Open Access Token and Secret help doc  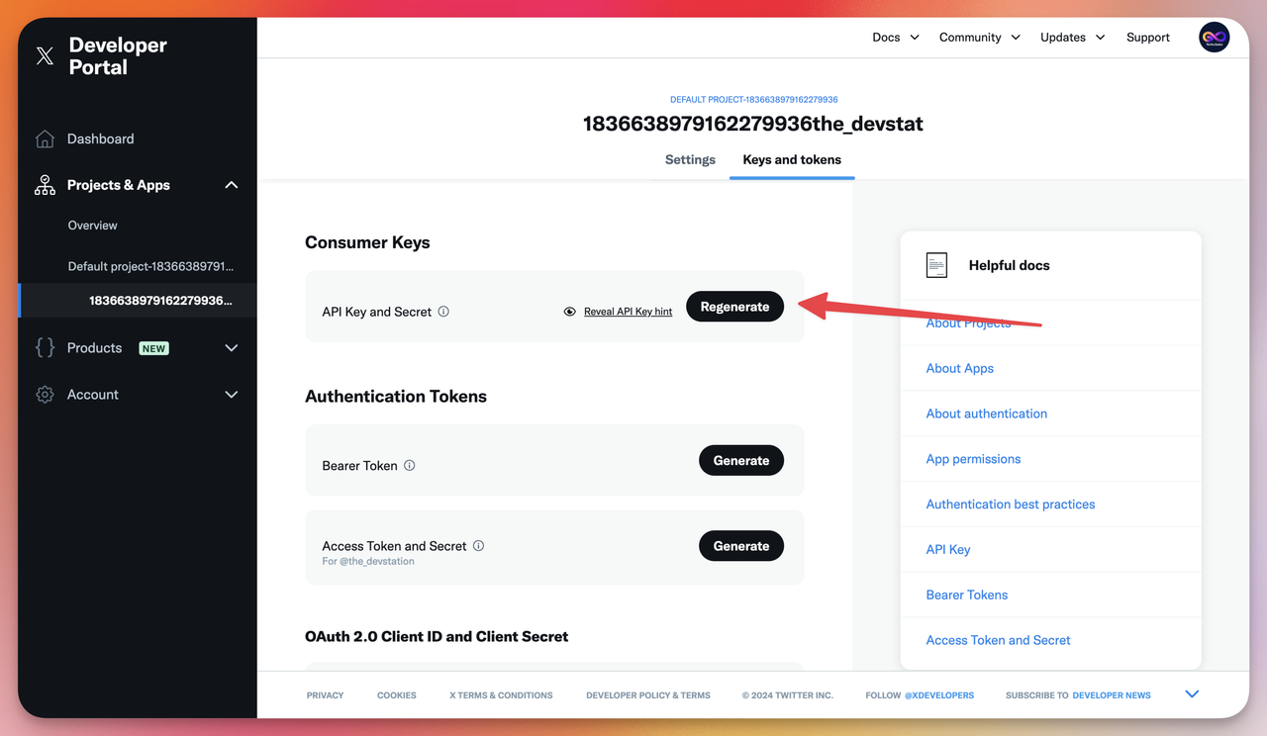(998, 641)
